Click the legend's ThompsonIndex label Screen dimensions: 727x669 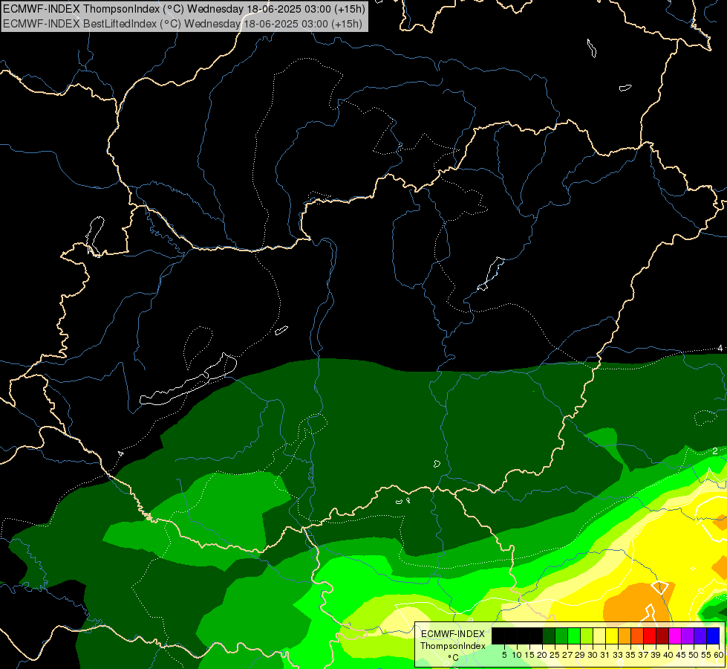point(453,646)
